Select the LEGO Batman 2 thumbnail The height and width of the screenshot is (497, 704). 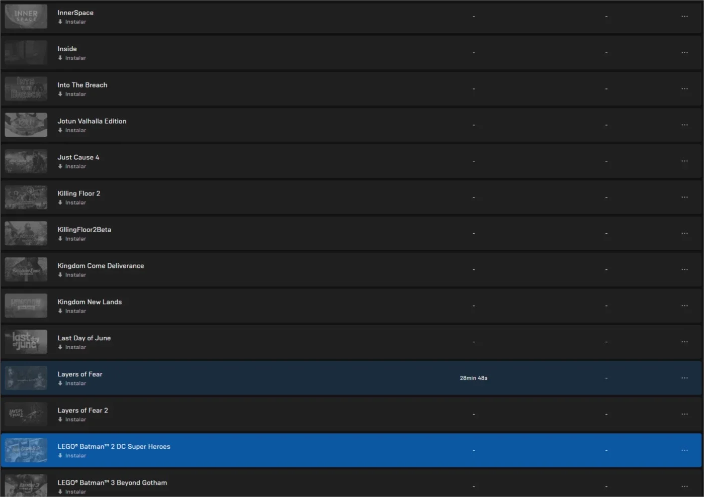(26, 450)
